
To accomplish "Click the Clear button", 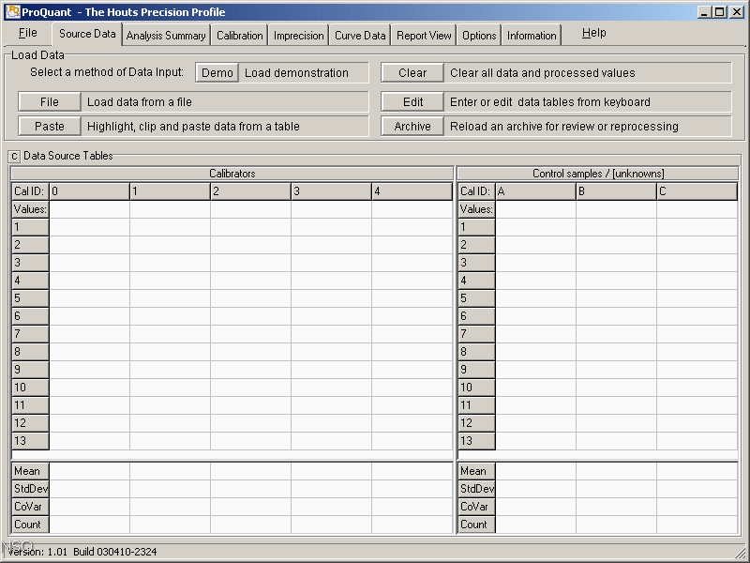I will pyautogui.click(x=412, y=73).
